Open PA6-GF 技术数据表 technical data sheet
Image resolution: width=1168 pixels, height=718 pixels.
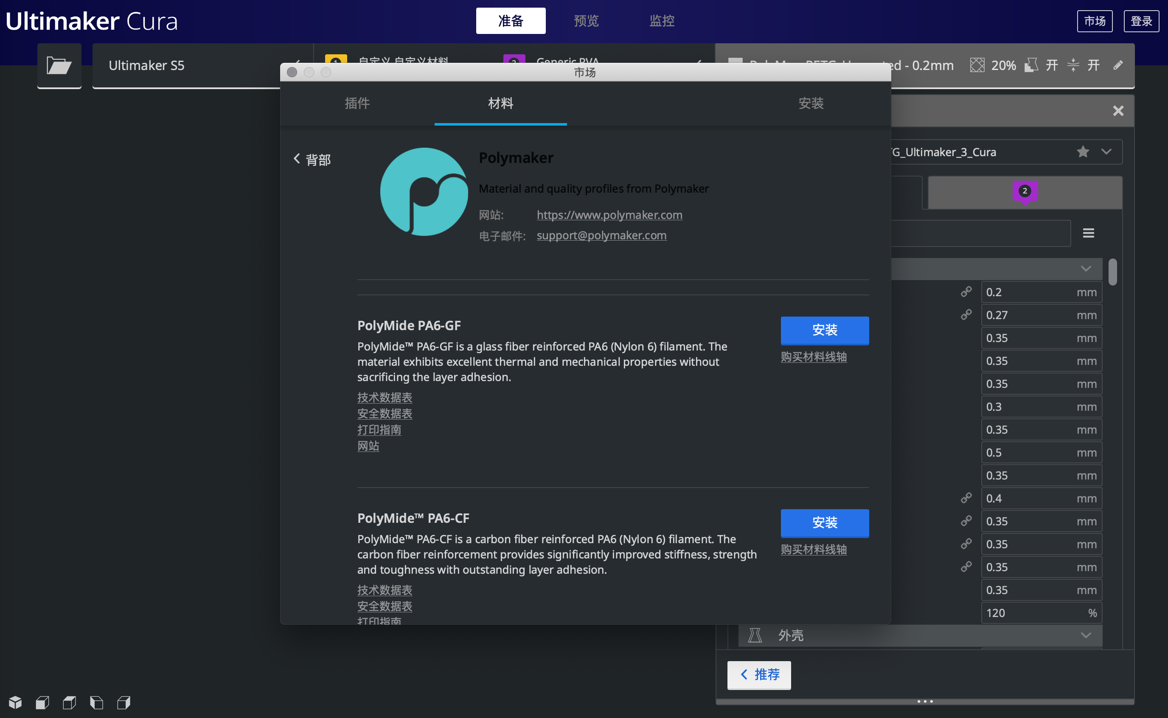tap(385, 397)
